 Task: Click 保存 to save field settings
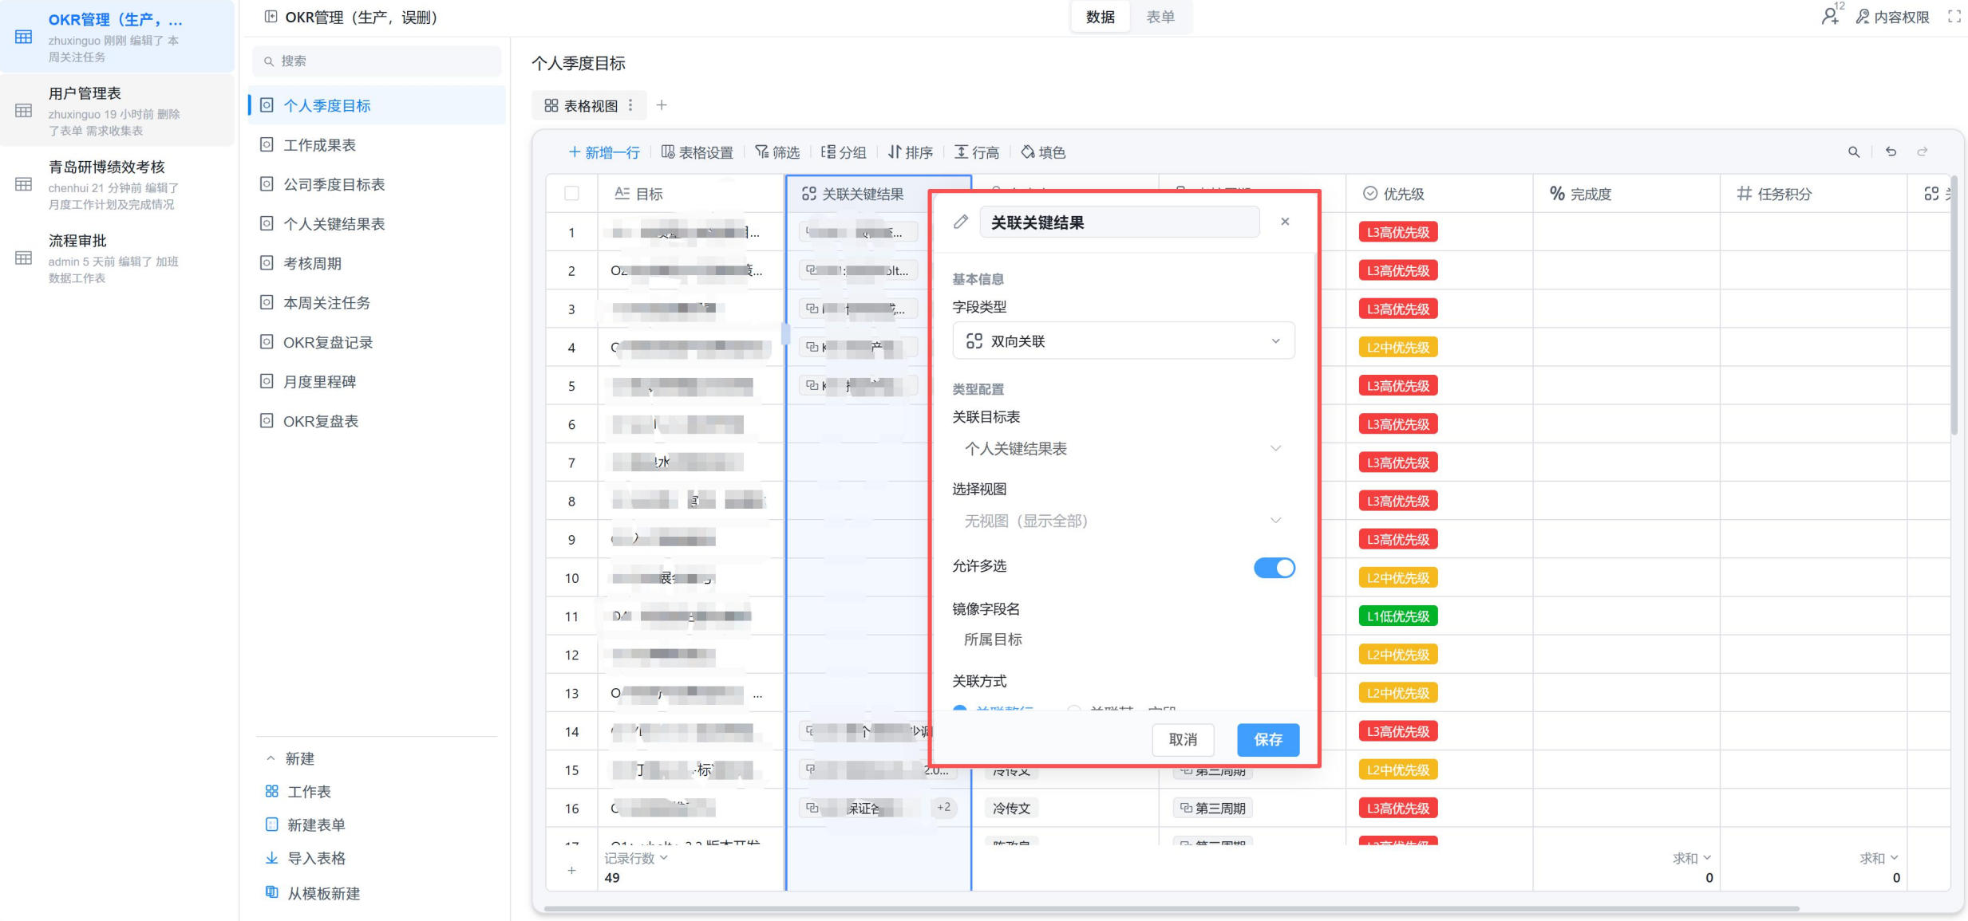coord(1268,740)
